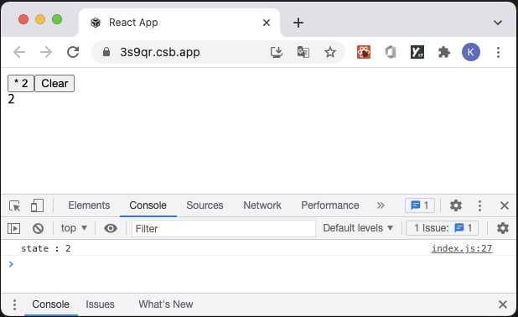Viewport: 518px width, 317px height.
Task: Click the 1 Issue button
Action: 442,228
